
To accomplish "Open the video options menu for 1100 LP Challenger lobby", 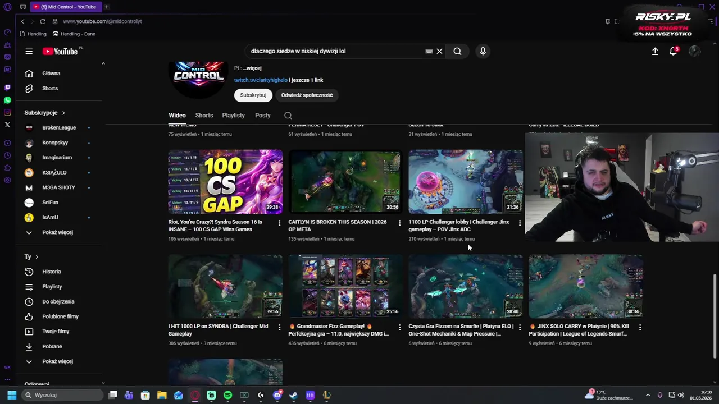I will click(520, 223).
